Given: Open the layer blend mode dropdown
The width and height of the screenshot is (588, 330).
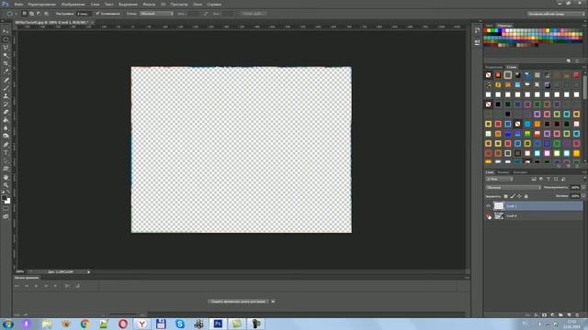Looking at the screenshot, I should coord(513,187).
